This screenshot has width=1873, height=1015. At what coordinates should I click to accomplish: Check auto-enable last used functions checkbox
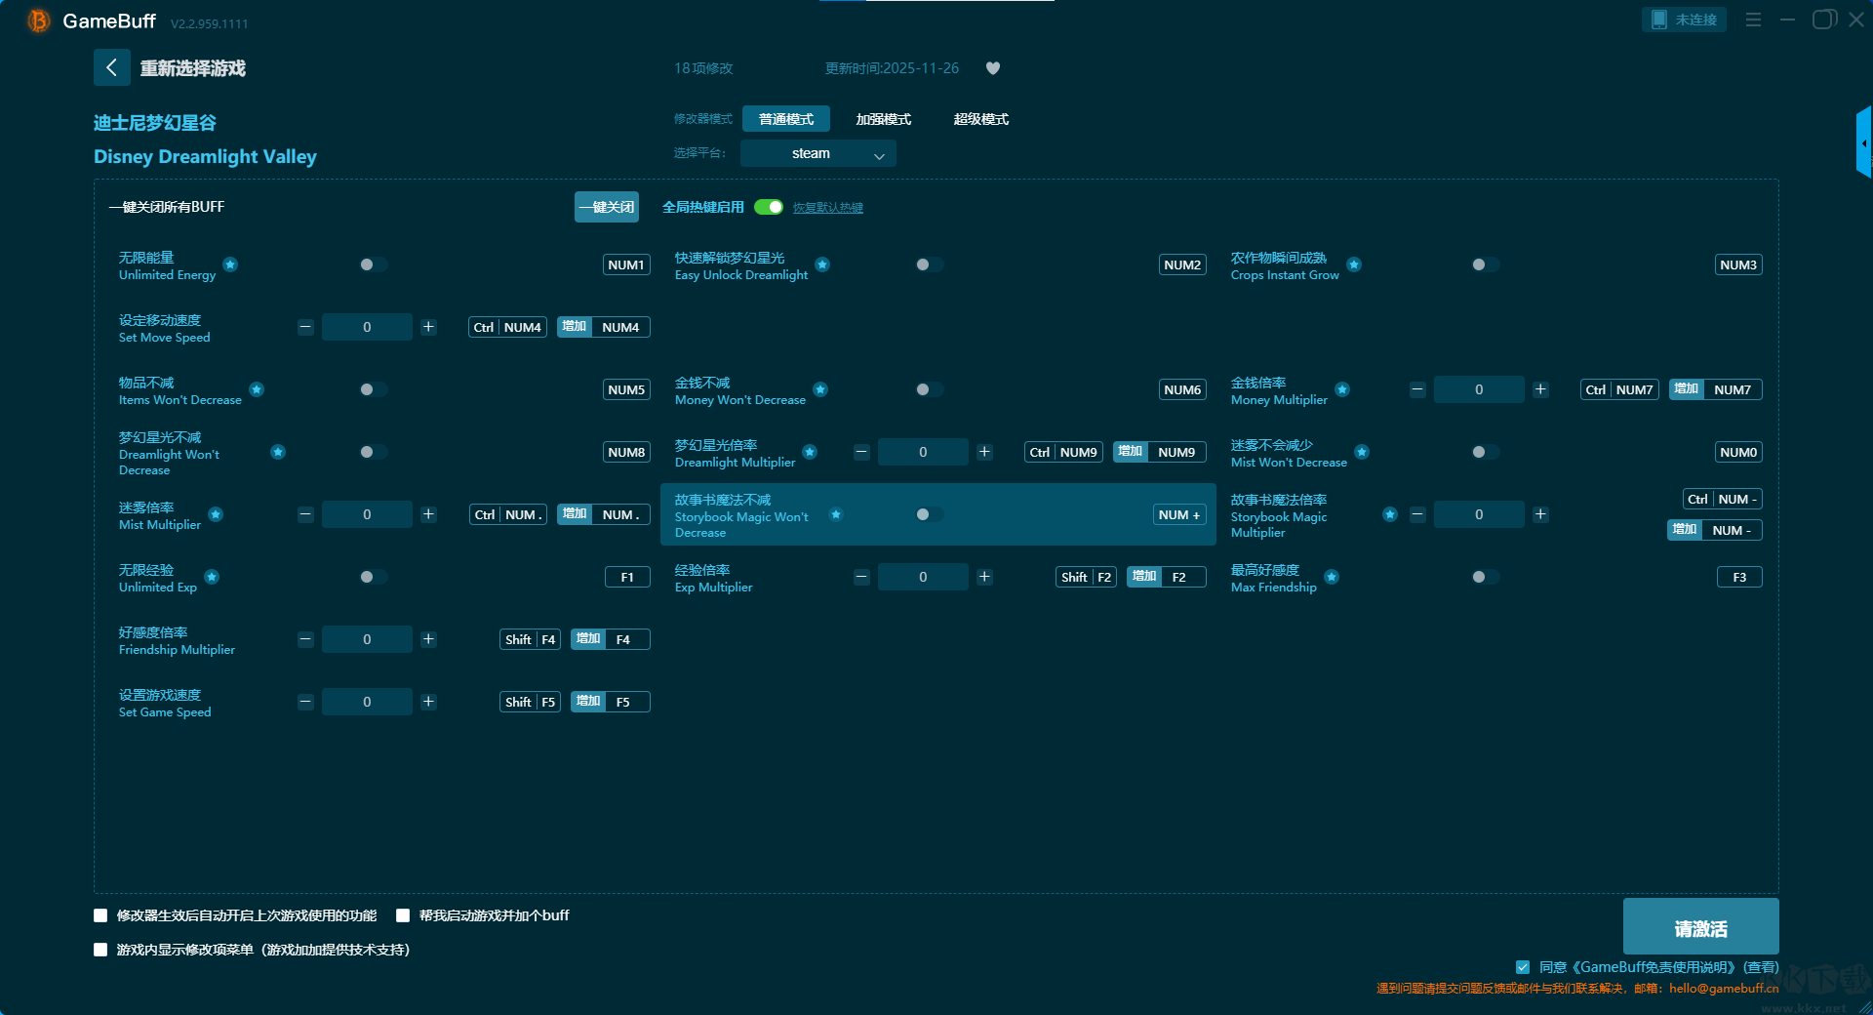click(x=100, y=915)
